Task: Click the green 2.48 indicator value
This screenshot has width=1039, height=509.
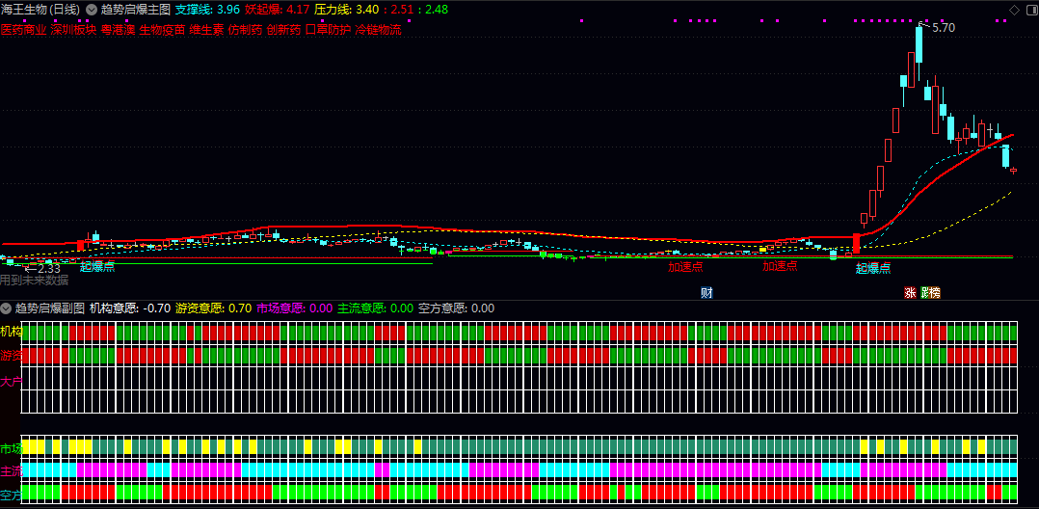Action: 436,10
